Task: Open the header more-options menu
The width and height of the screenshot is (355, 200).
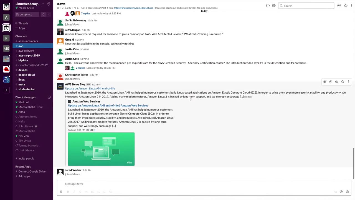Action: click(x=351, y=6)
